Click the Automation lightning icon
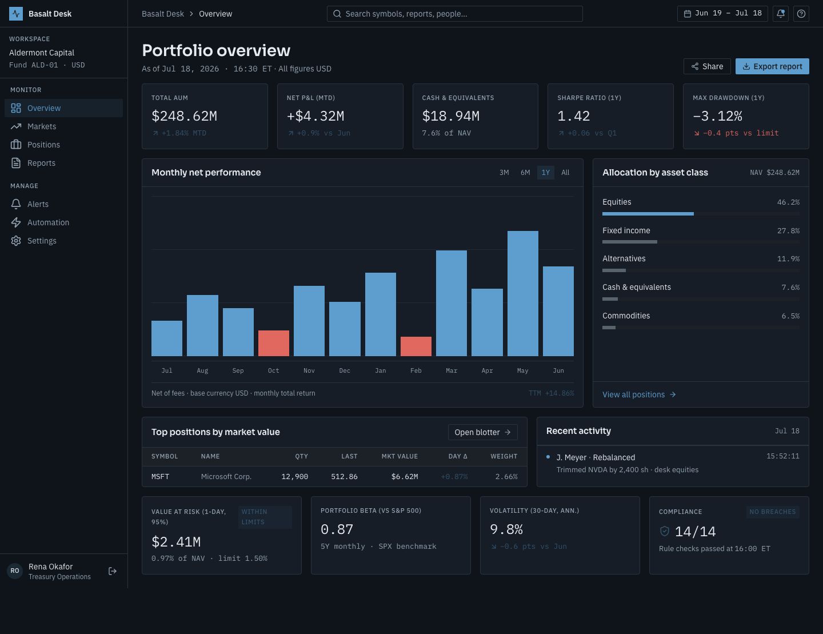The width and height of the screenshot is (823, 634). (16, 222)
